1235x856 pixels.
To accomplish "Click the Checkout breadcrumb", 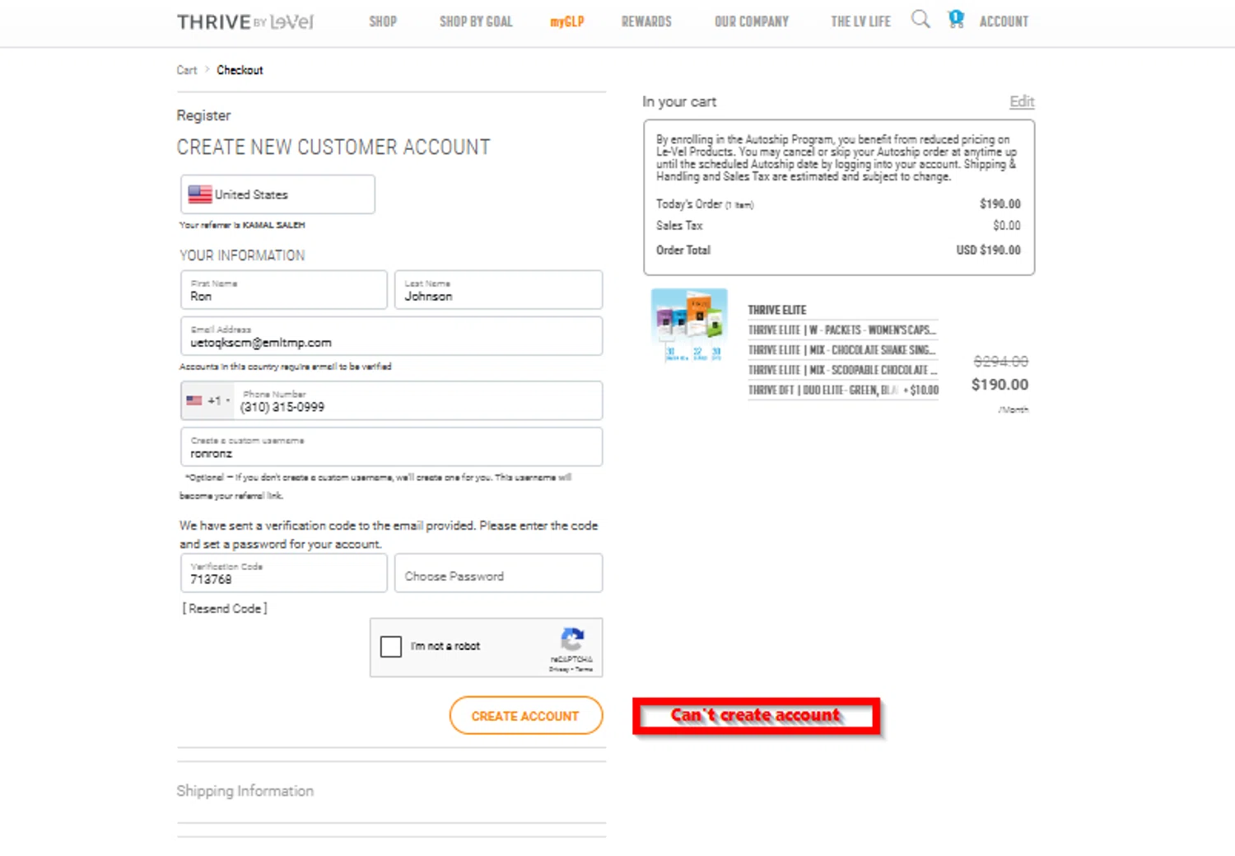I will [x=240, y=70].
